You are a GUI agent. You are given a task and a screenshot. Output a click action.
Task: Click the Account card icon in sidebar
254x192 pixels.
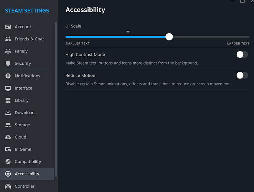coord(8,27)
